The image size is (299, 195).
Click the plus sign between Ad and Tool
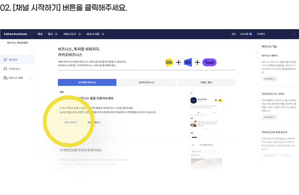pyautogui.click(x=197, y=63)
